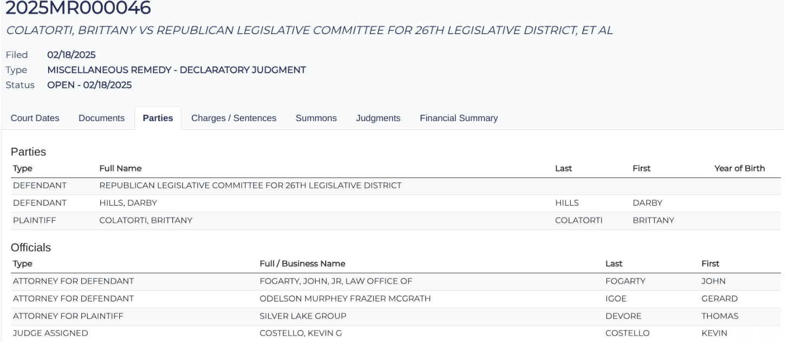Click Full / Business Name column header
This screenshot has width=787, height=342.
click(x=302, y=264)
